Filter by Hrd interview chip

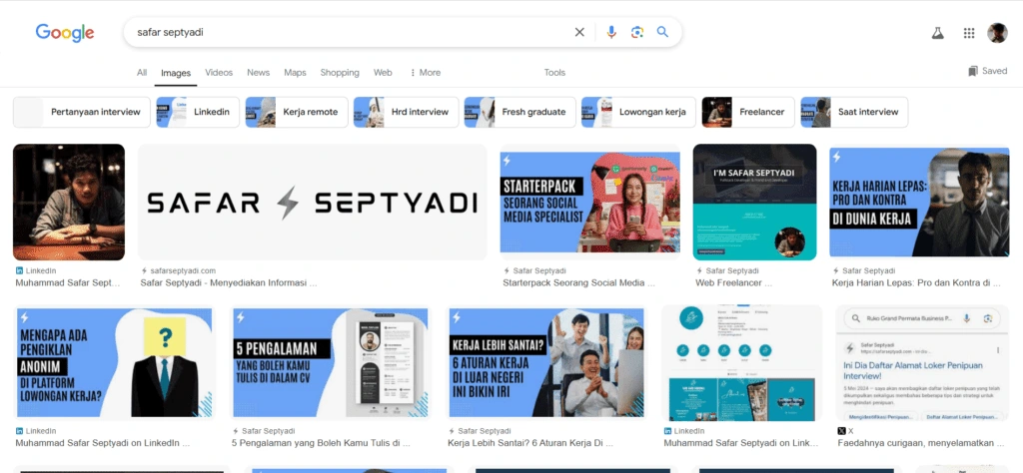(x=406, y=112)
